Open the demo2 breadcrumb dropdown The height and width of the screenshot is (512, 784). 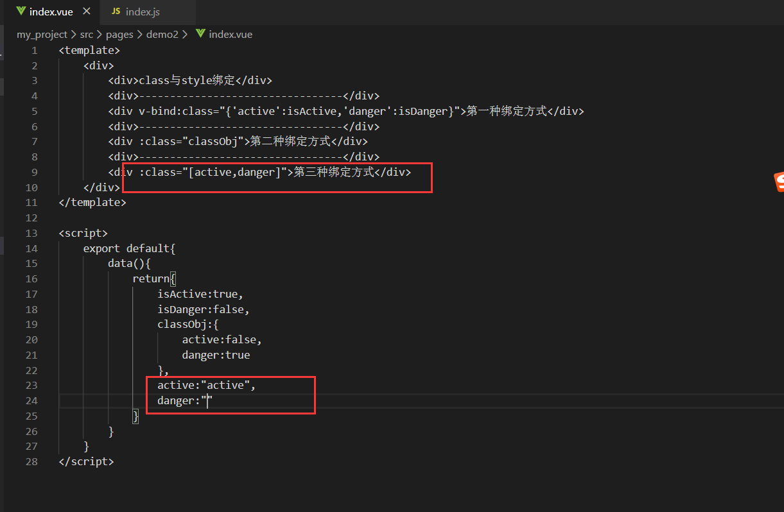pyautogui.click(x=162, y=34)
